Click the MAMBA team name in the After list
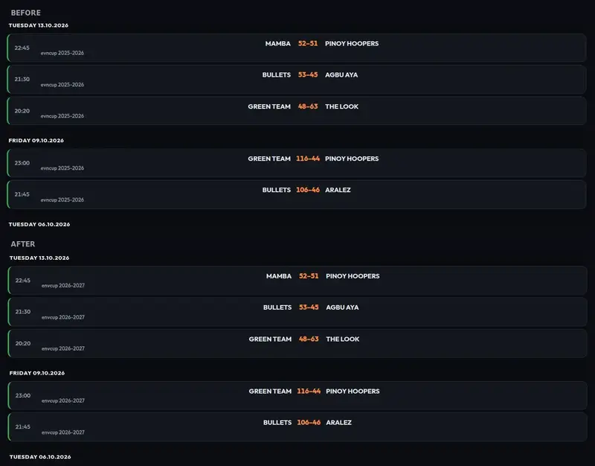Viewport: 595px width, 466px height. point(278,276)
